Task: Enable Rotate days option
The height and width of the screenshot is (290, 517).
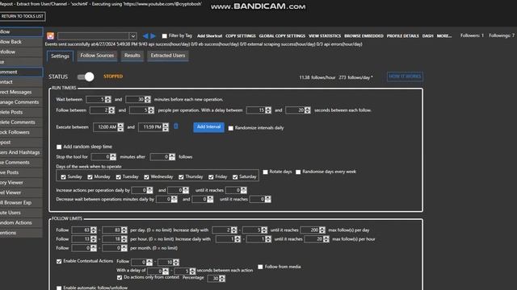Action: (266, 172)
